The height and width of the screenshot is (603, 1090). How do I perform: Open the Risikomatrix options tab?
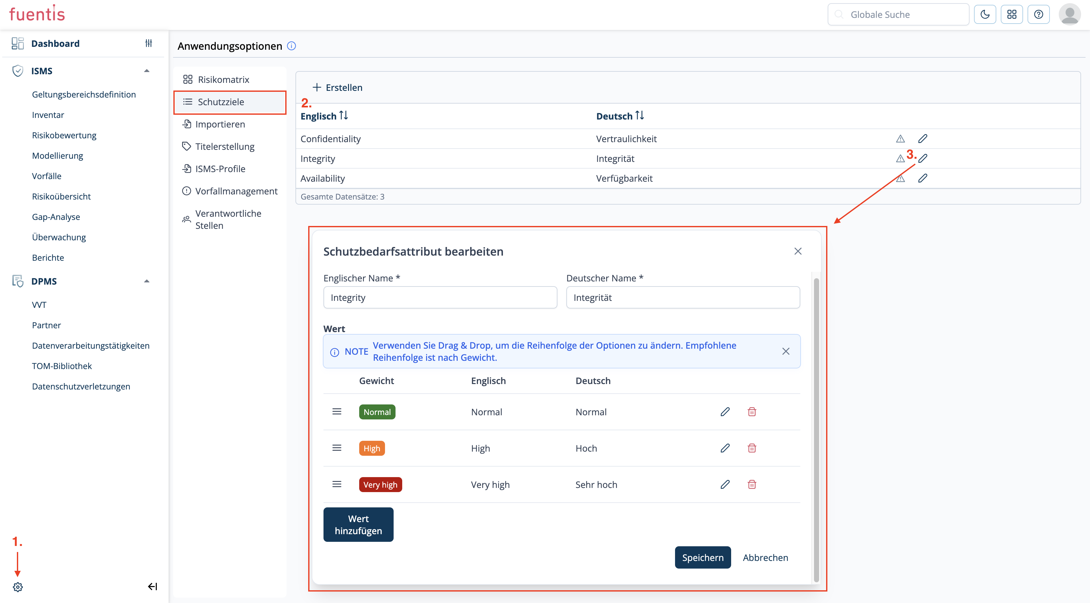point(223,80)
